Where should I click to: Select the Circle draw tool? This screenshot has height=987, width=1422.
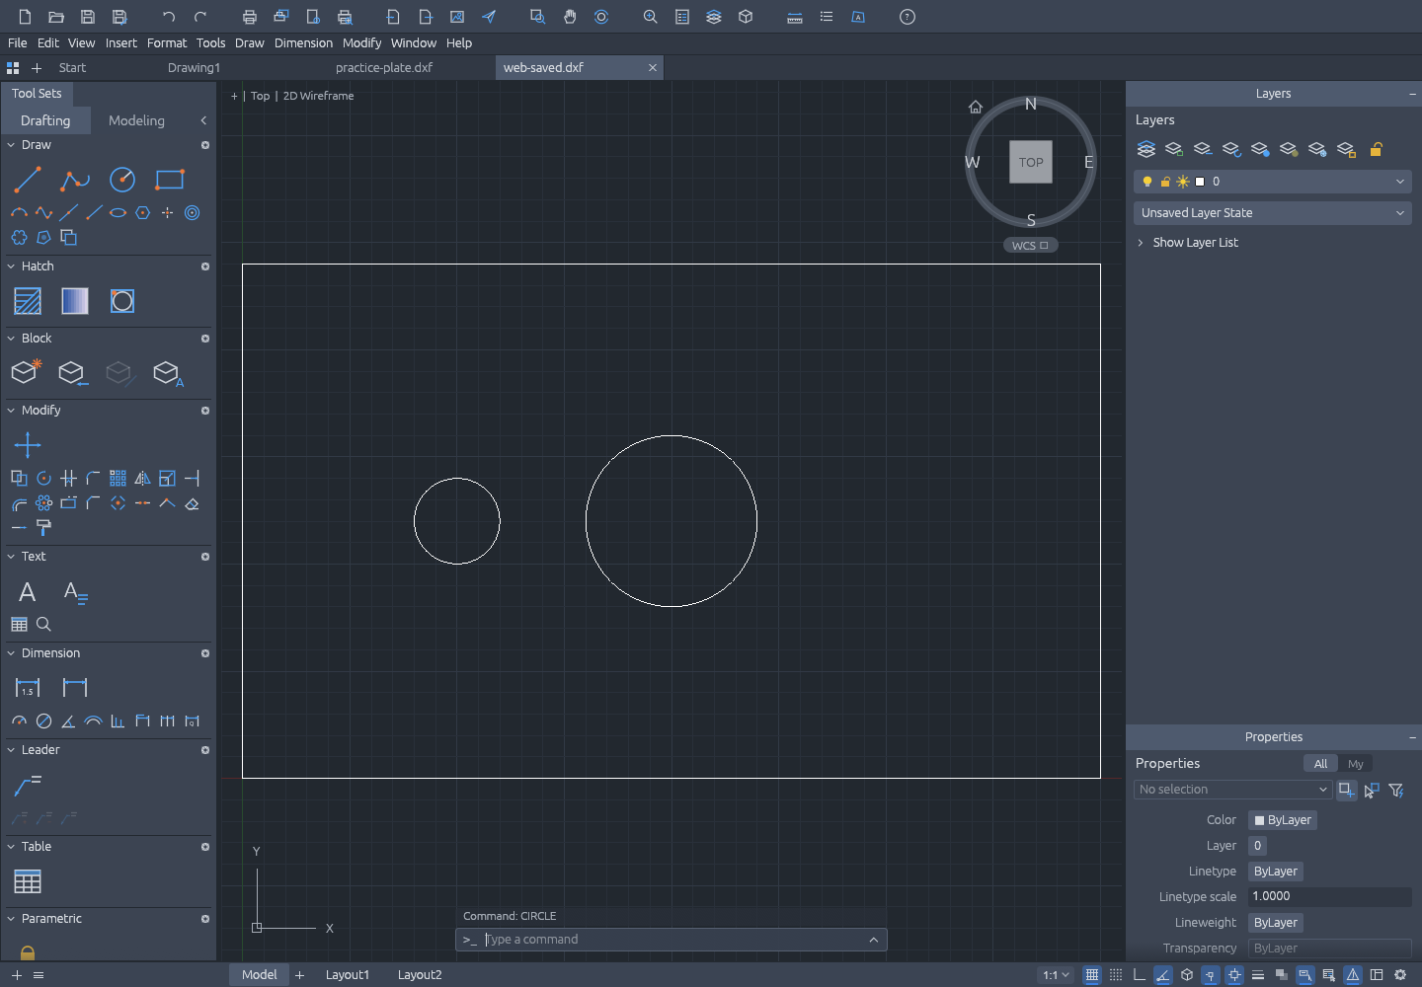coord(121,180)
